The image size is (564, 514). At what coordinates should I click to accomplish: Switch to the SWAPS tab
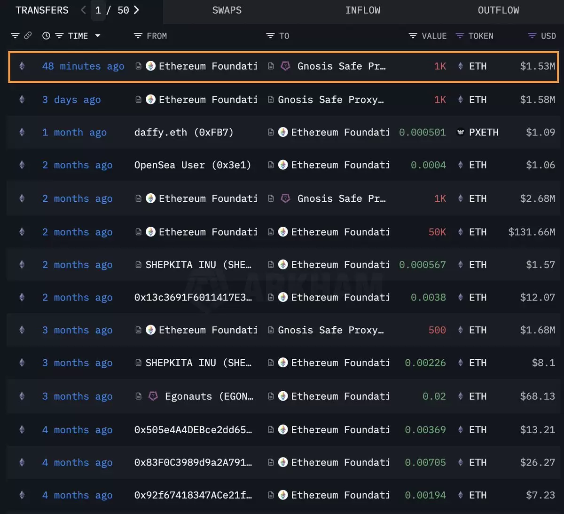pyautogui.click(x=227, y=10)
